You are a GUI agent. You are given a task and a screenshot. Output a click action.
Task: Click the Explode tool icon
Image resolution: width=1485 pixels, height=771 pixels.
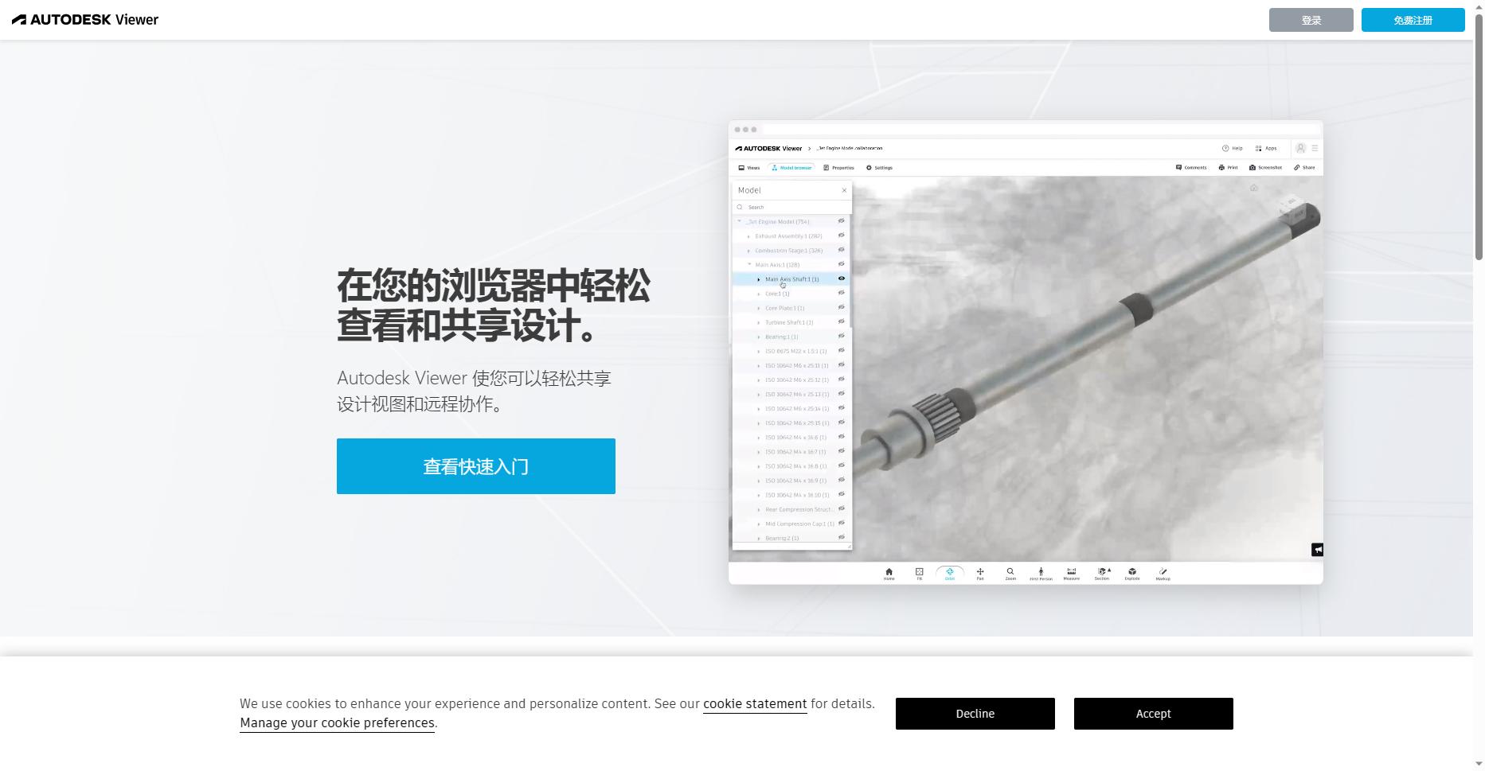point(1131,571)
